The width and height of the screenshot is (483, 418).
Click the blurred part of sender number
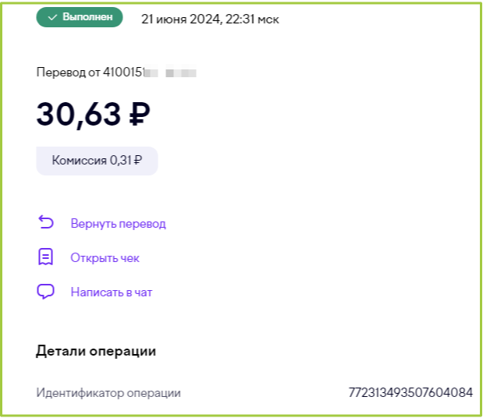click(x=170, y=73)
